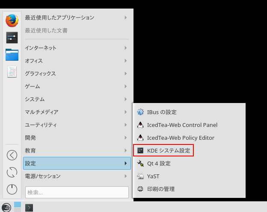Expand the 開発 submenu arrow
The image size is (267, 212).
tap(126, 138)
